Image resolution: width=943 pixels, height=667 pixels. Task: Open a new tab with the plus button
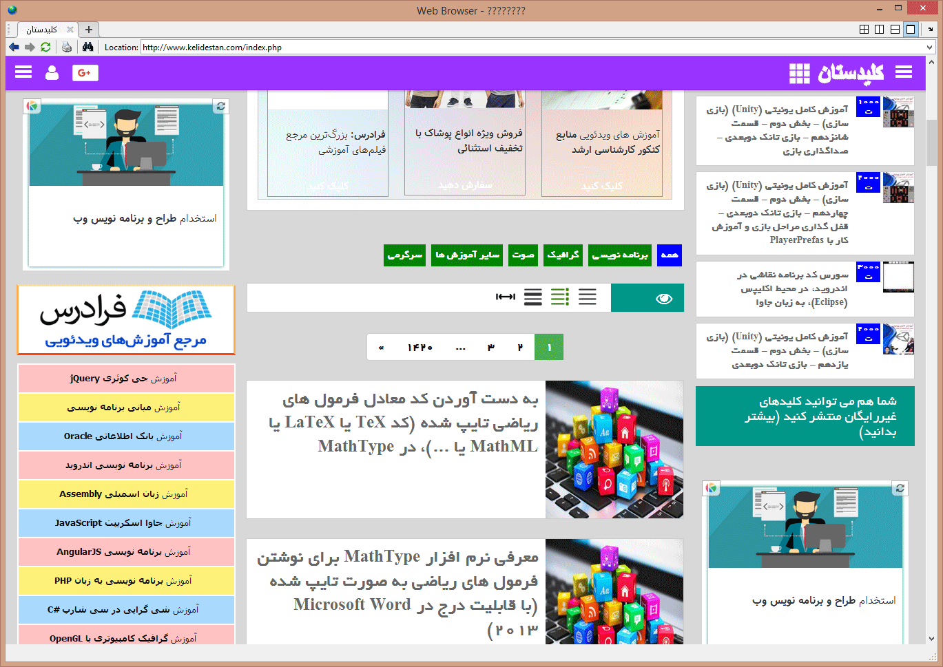pyautogui.click(x=88, y=30)
